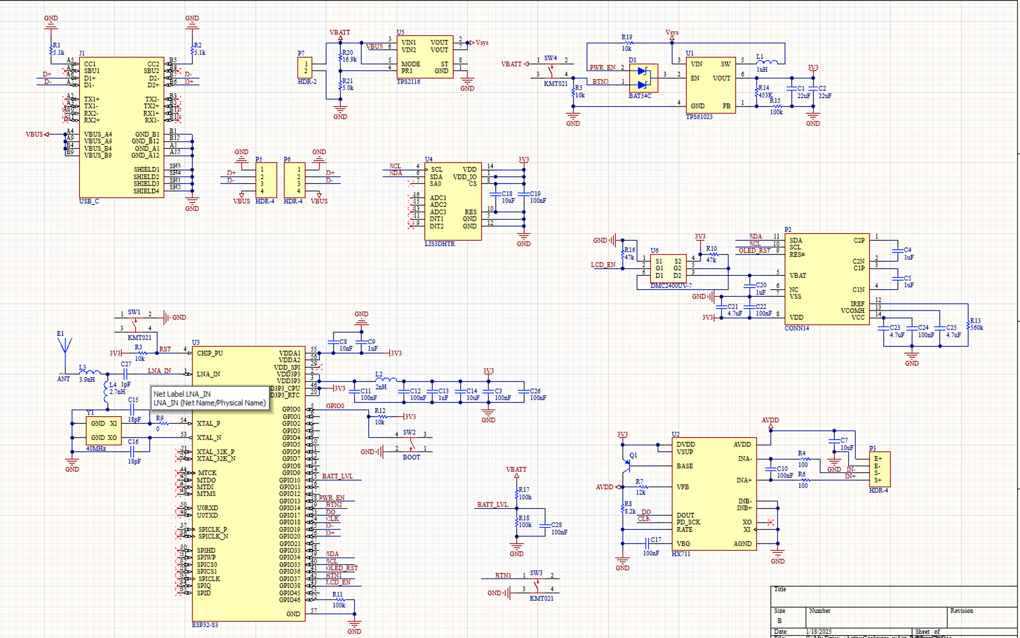Select switch SW4 symbol near VBATT
1020x638 pixels.
coord(552,71)
